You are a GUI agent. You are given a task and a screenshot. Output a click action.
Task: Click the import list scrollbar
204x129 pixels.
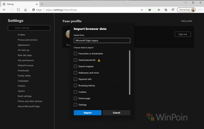click(x=130, y=73)
